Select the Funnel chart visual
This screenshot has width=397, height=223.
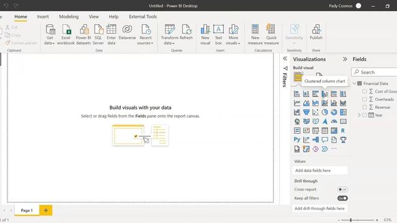click(306, 112)
